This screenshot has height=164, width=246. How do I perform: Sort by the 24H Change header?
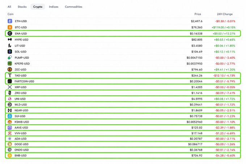coord(225,14)
